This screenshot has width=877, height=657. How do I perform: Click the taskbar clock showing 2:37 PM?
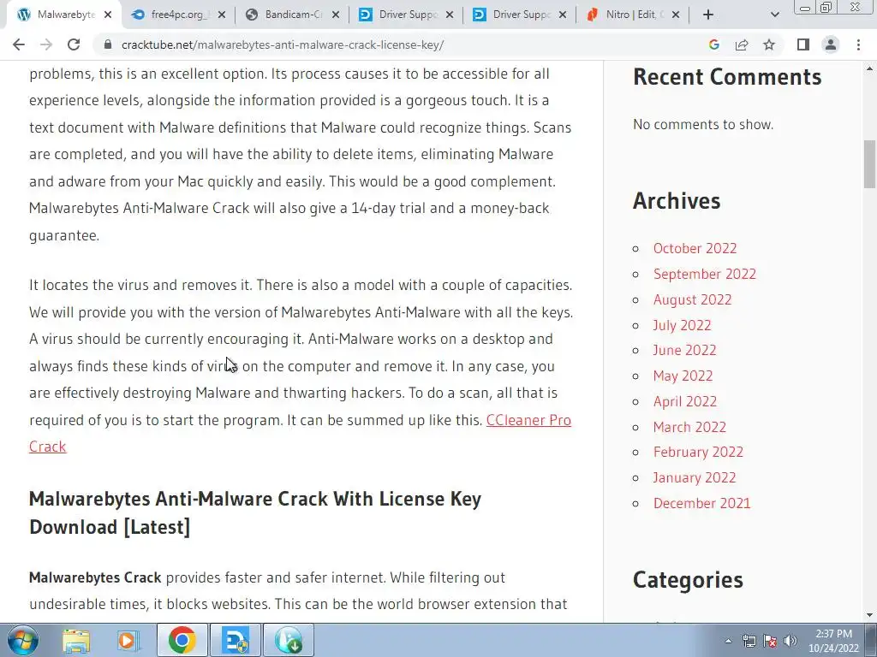pos(833,641)
